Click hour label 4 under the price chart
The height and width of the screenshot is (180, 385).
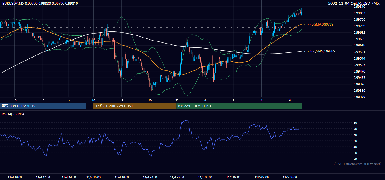[261, 100]
